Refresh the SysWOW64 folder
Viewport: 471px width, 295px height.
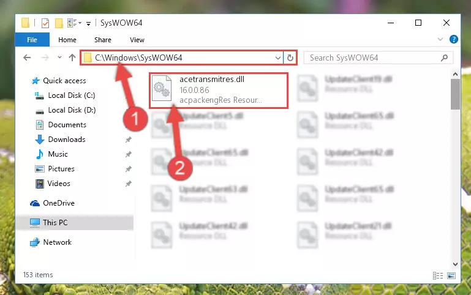tap(290, 58)
